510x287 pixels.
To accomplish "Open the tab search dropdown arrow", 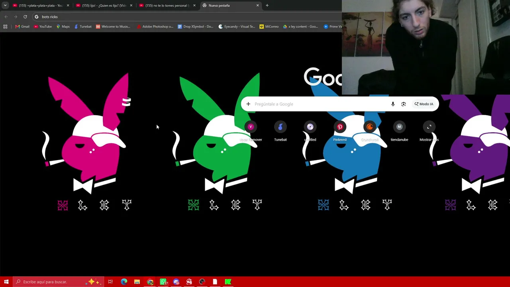I will click(x=5, y=6).
